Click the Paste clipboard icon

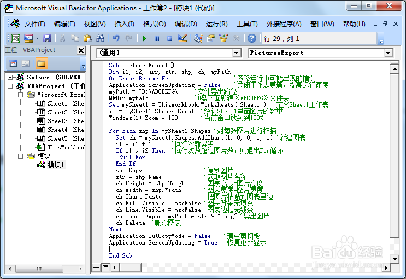tap(88, 39)
